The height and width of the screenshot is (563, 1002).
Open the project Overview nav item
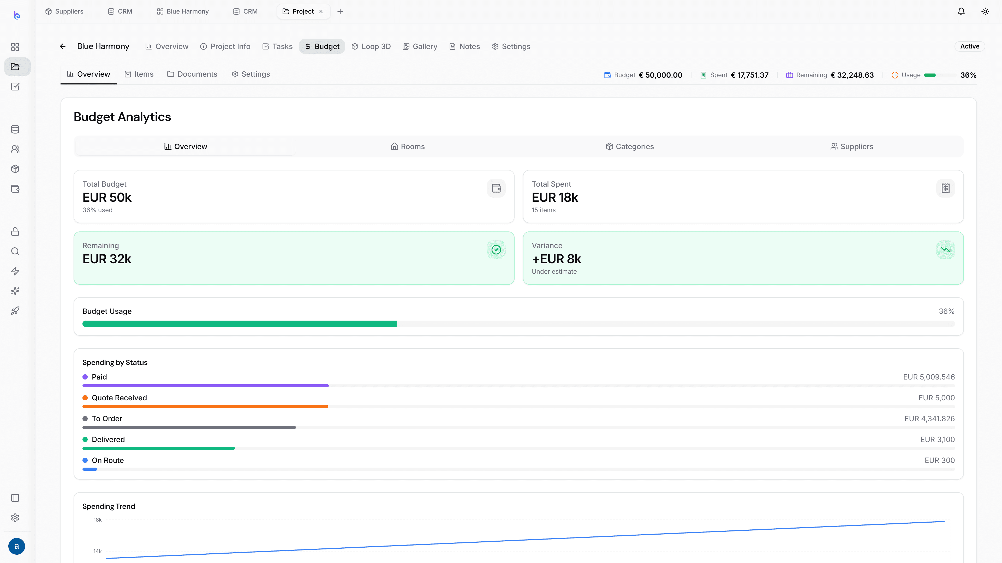click(167, 47)
